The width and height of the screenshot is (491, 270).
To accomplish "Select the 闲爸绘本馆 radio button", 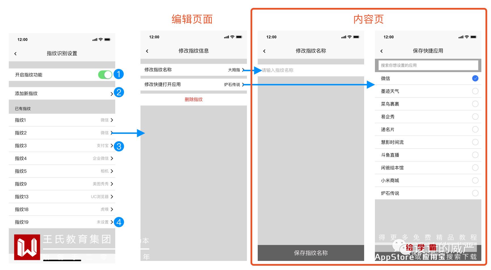I will click(475, 168).
